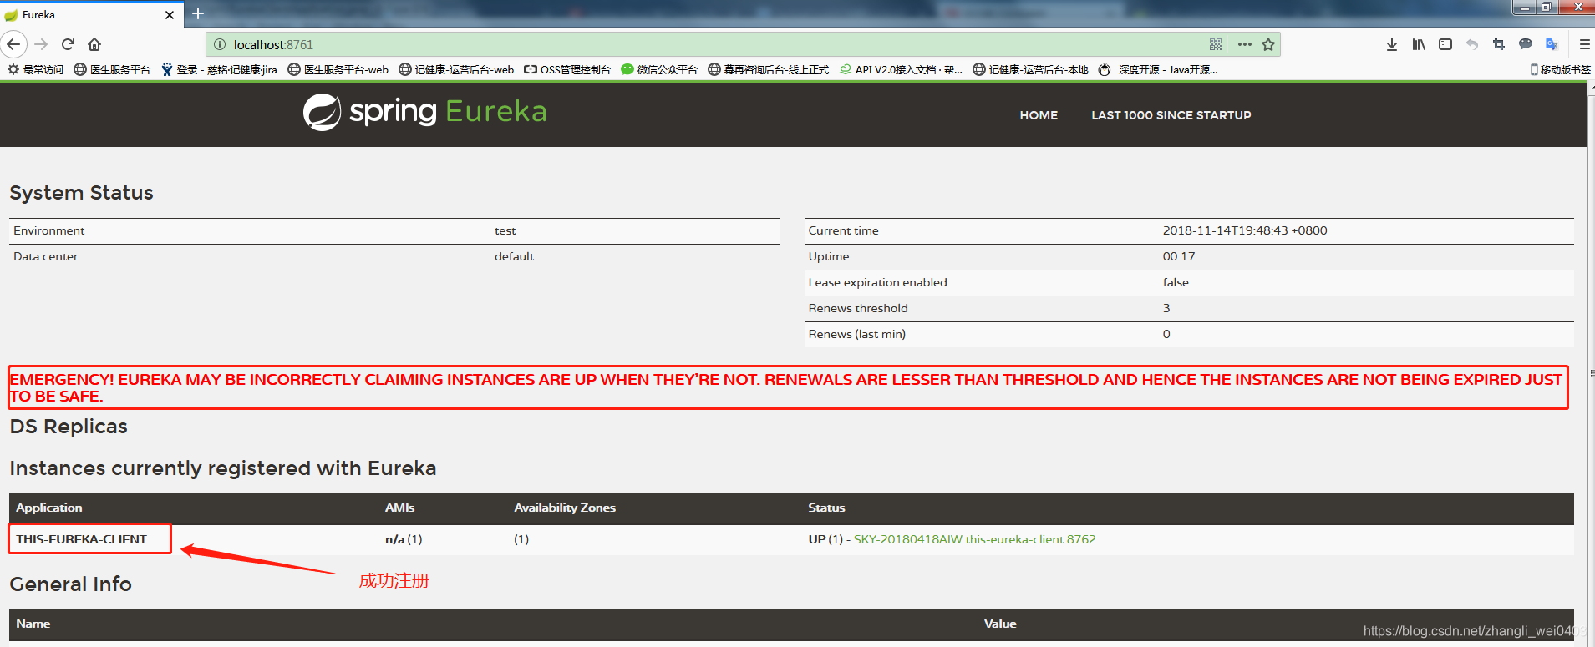The width and height of the screenshot is (1595, 647).
Task: Open the 登录 - 慈铭-记健康jira bookmark
Action: (x=219, y=69)
